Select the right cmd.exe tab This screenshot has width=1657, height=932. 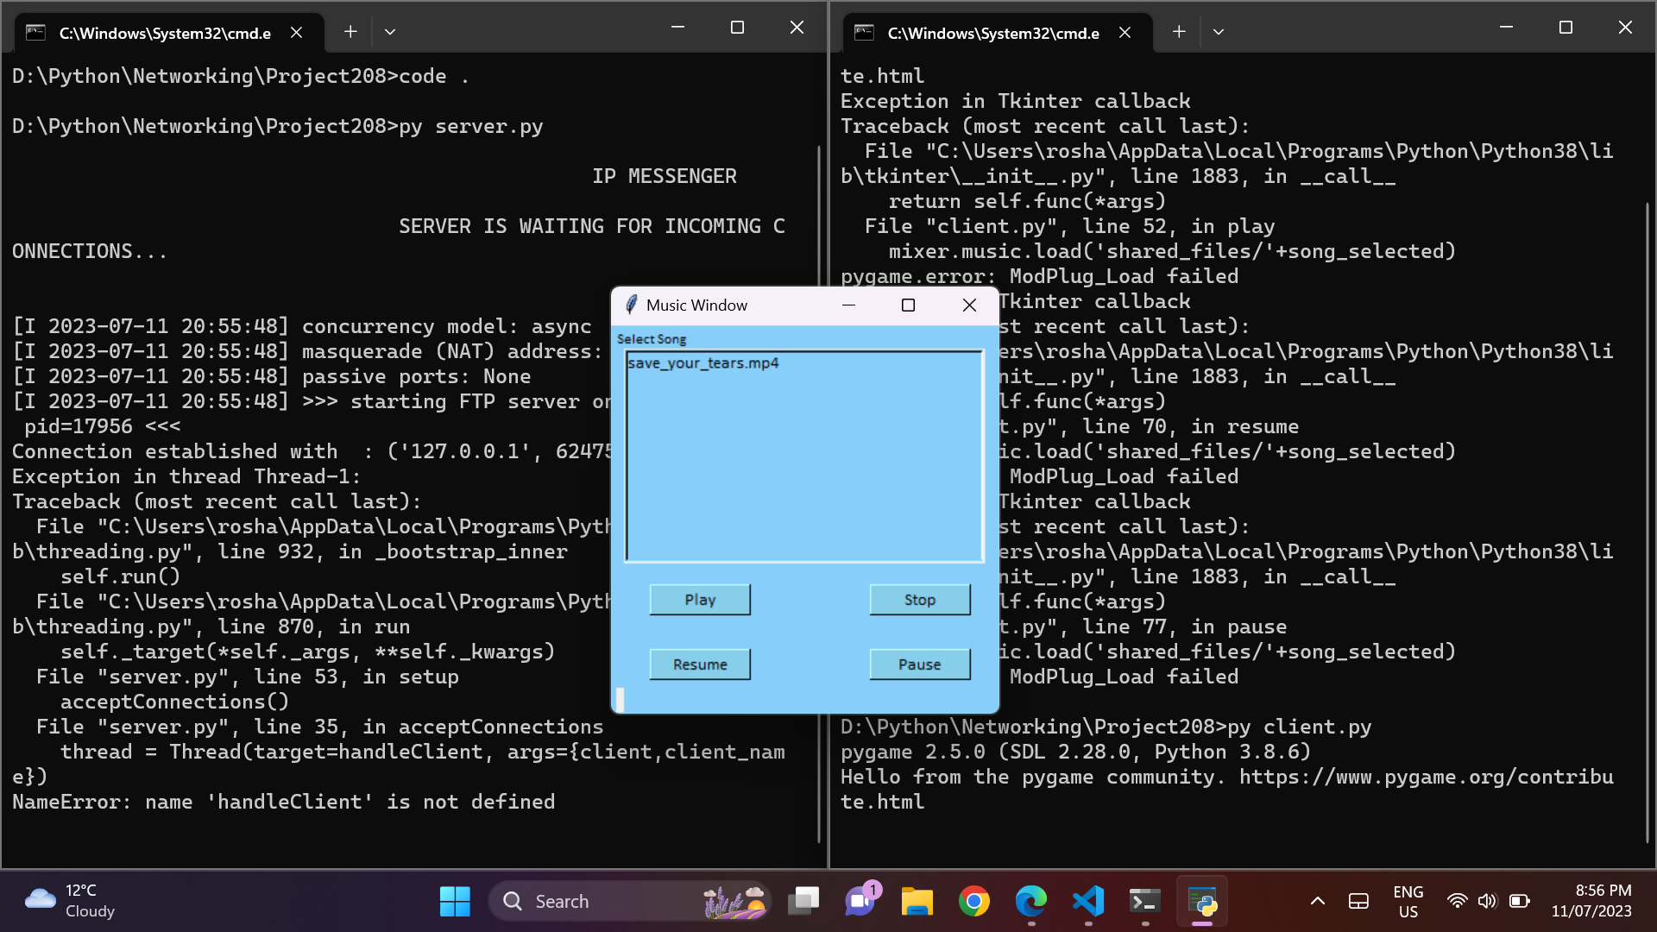pyautogui.click(x=992, y=33)
